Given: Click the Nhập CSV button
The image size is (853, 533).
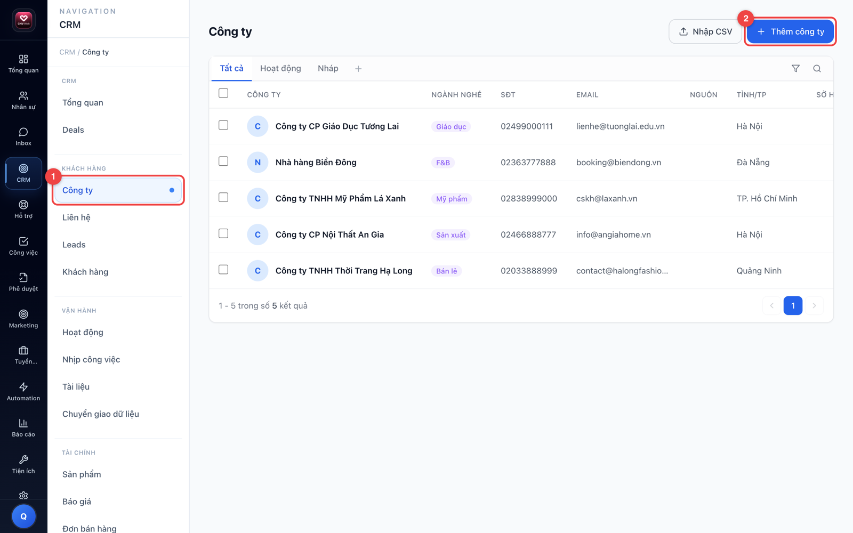Looking at the screenshot, I should pyautogui.click(x=705, y=31).
